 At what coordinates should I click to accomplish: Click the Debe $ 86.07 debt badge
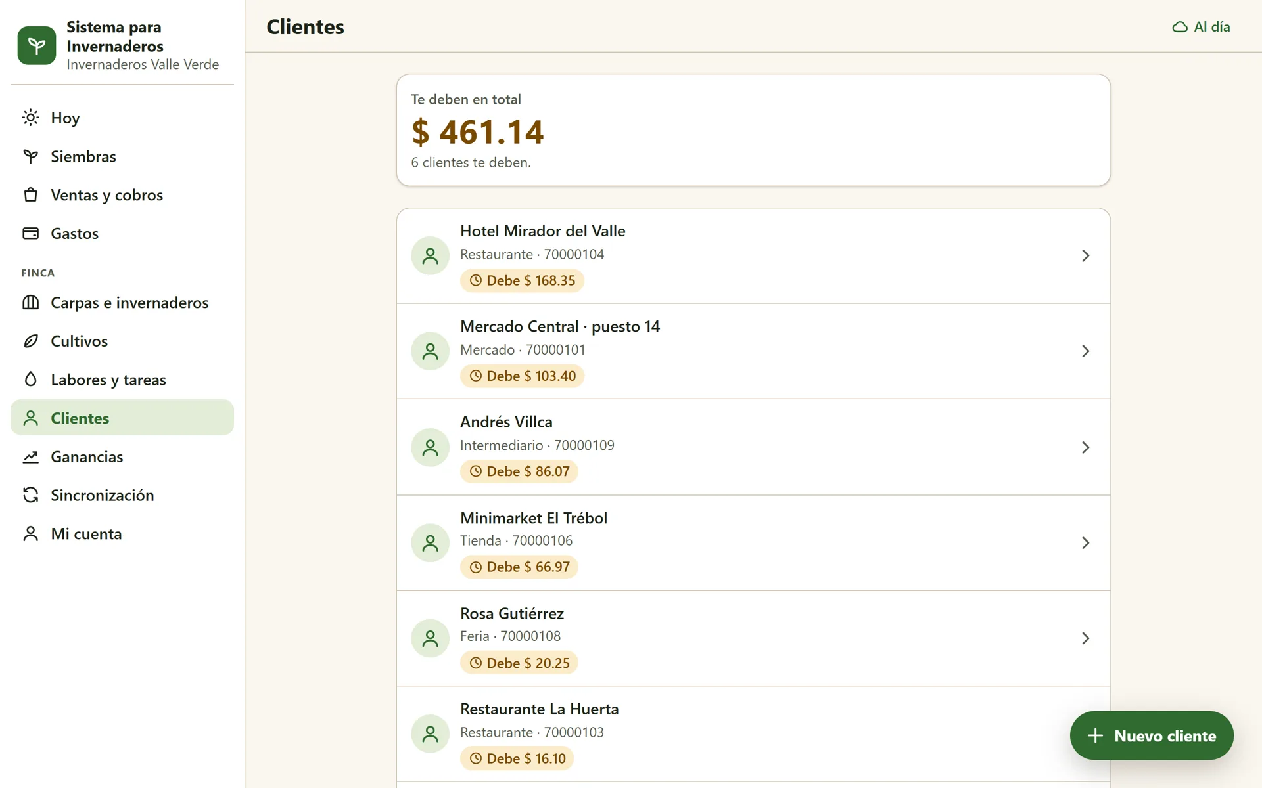click(519, 471)
